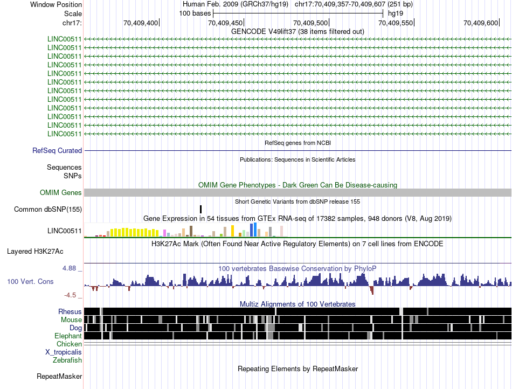Click the -4.5 PhyloP minimum value

(x=70, y=295)
